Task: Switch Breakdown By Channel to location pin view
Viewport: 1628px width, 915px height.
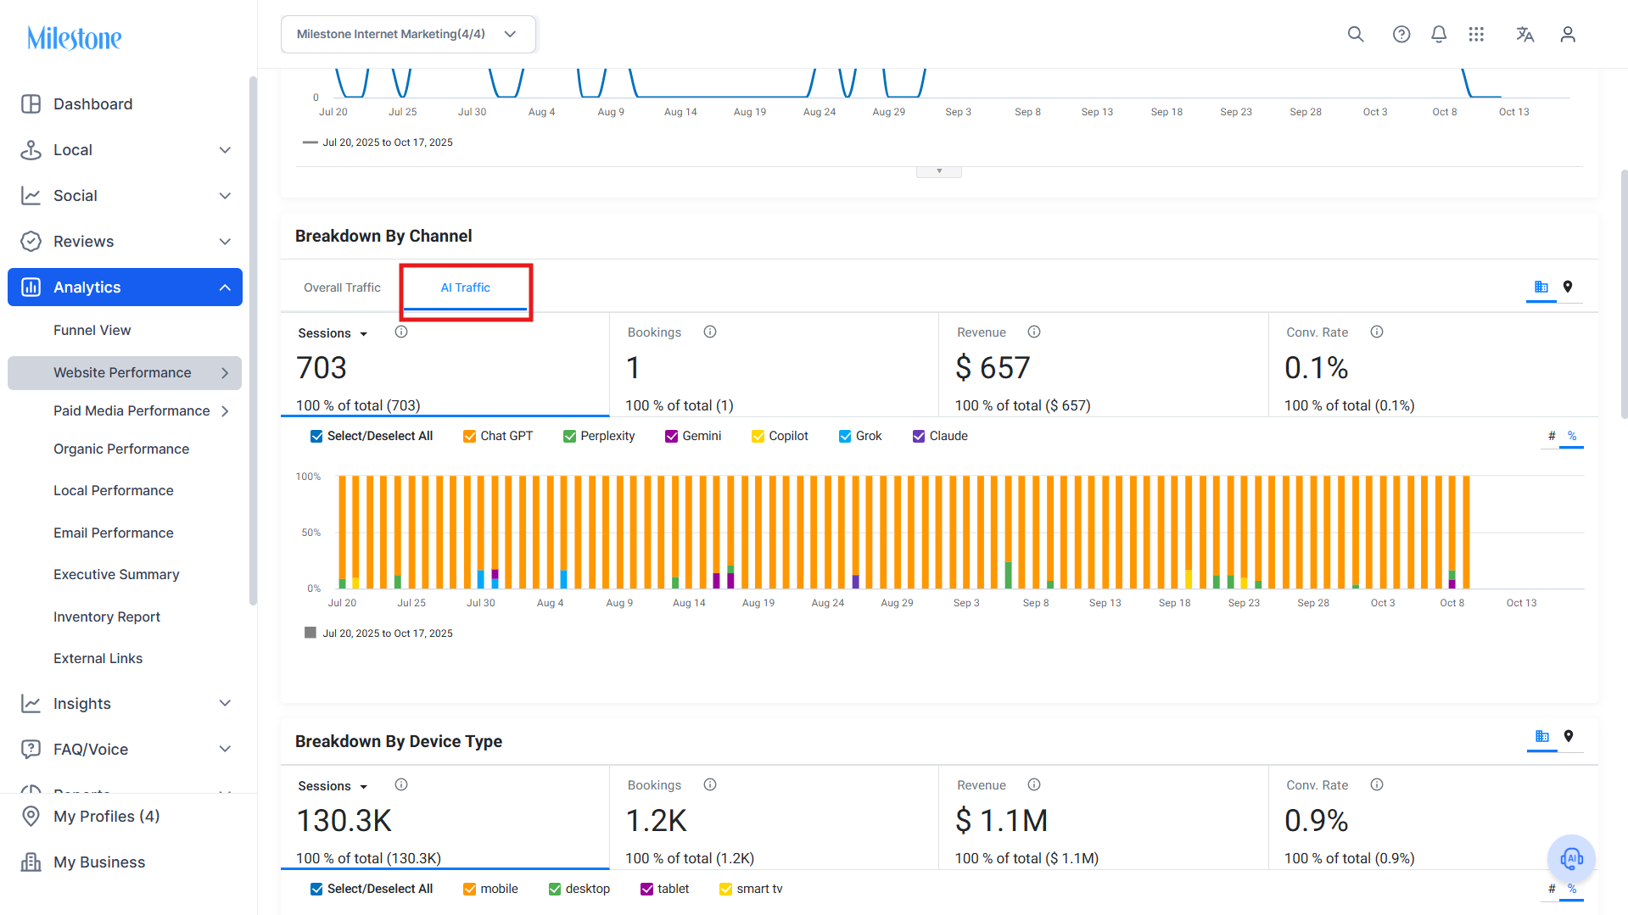Action: tap(1568, 287)
